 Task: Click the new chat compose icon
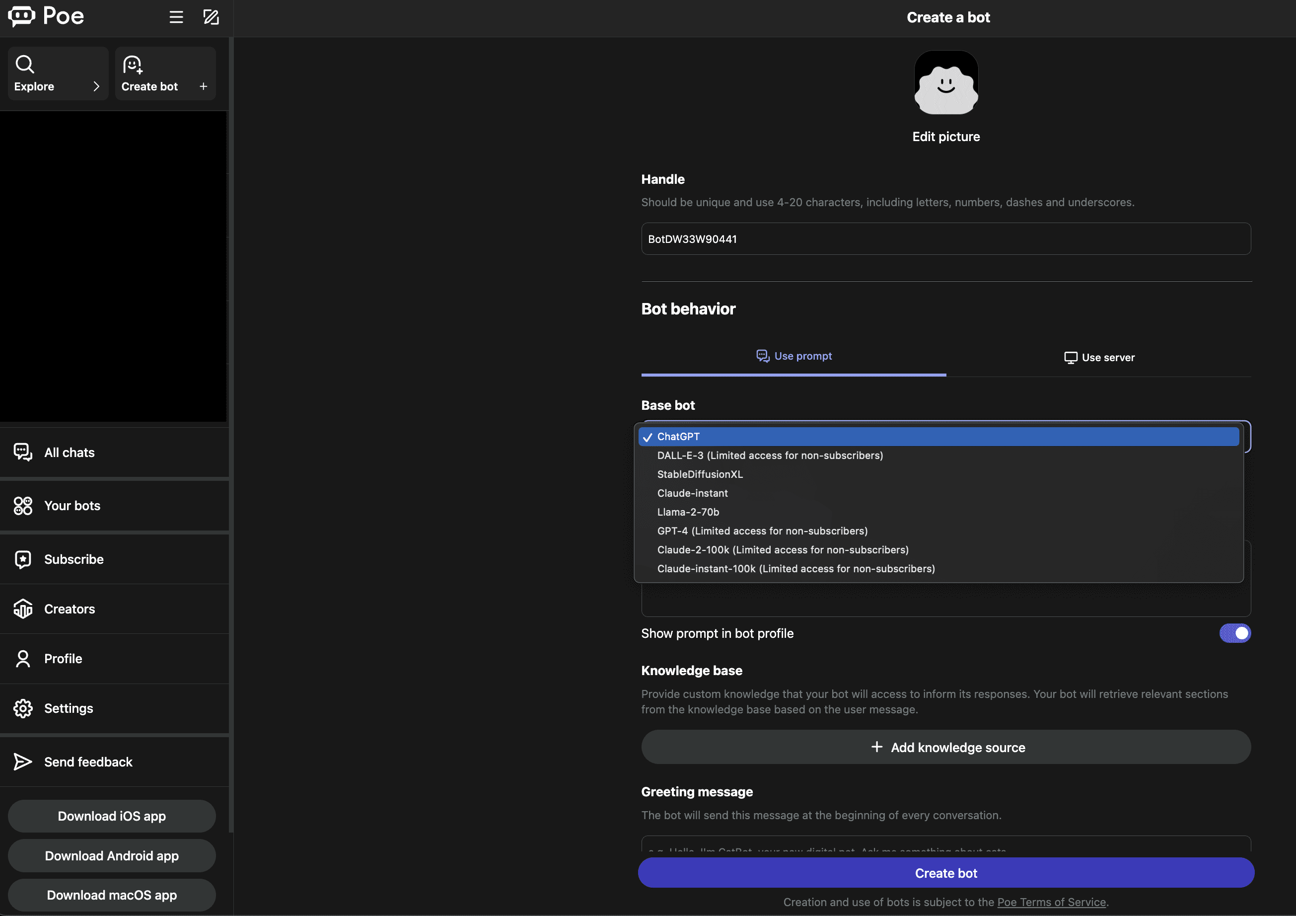[x=211, y=17]
